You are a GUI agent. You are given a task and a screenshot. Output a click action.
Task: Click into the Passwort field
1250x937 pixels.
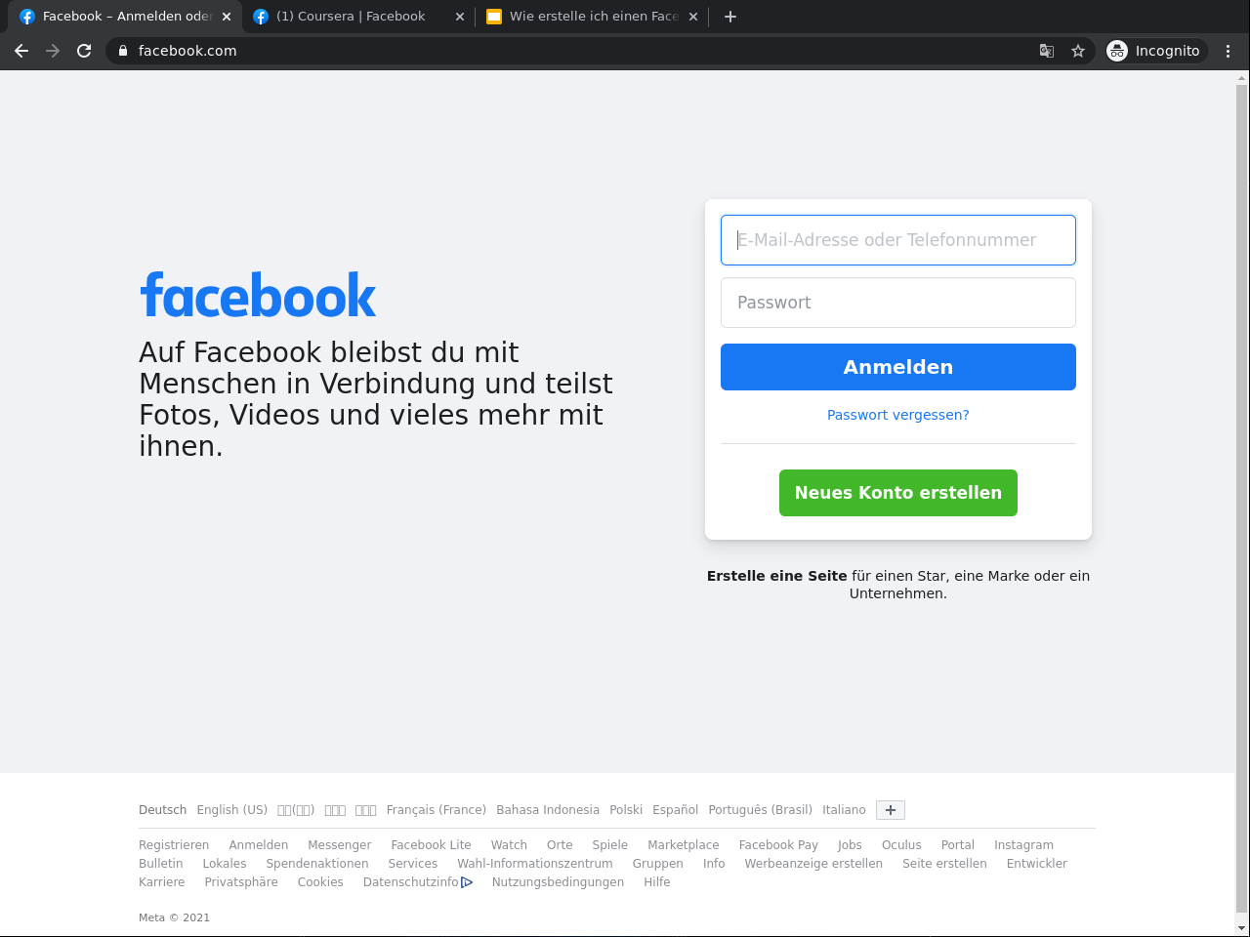898,303
